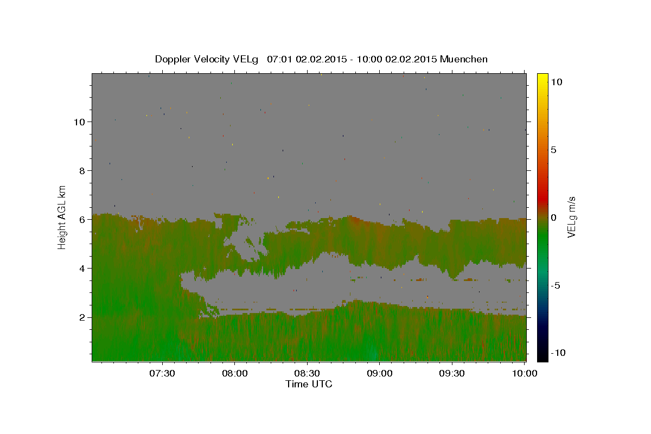Click the height axis label 10

[x=80, y=122]
